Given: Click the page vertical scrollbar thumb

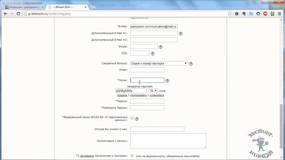Looking at the screenshot, I should tap(281, 127).
